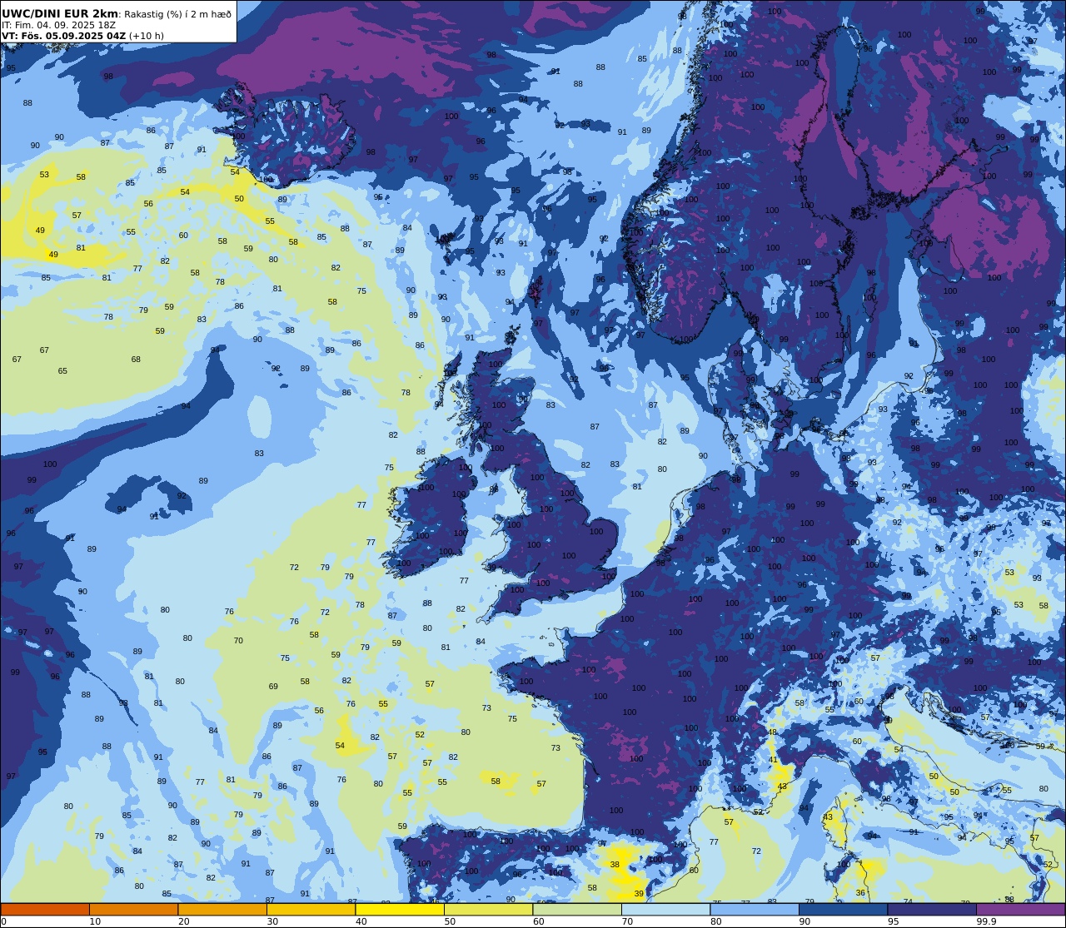Select the light green 60–70 legend swatch
Viewport: 1066px width, 928px height.
tap(577, 909)
